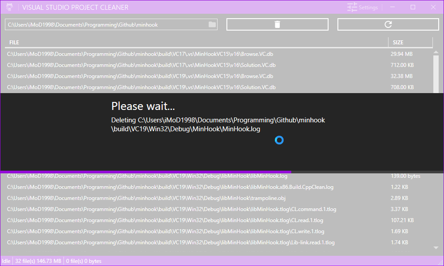Click the 2.89 KB size cell

tap(399, 198)
